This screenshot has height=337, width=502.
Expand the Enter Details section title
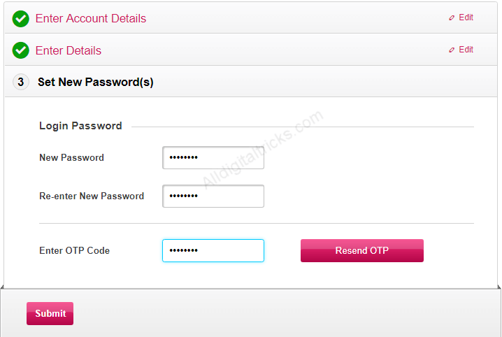pyautogui.click(x=69, y=50)
